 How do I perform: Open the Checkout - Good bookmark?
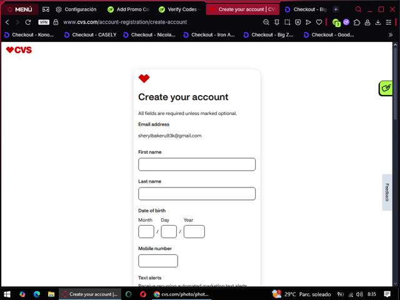coord(329,35)
